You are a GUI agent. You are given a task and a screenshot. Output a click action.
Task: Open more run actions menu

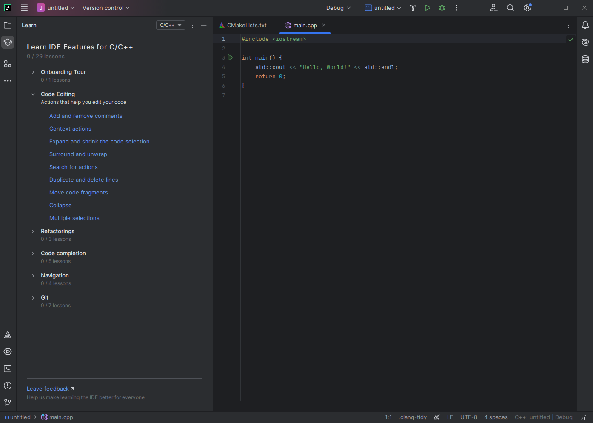click(456, 8)
